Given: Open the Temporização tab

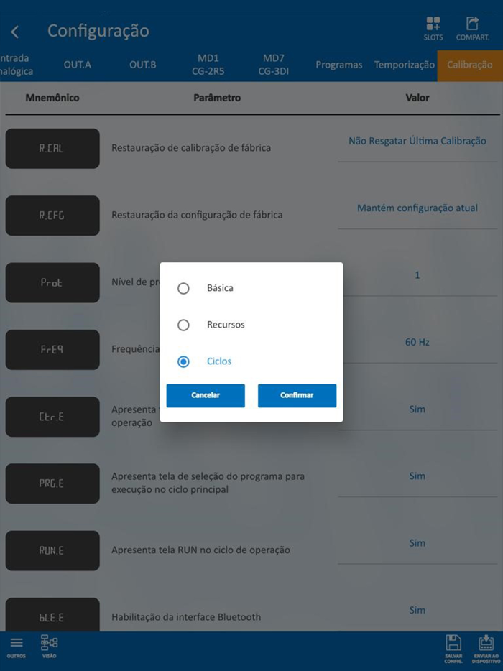Looking at the screenshot, I should pos(403,64).
